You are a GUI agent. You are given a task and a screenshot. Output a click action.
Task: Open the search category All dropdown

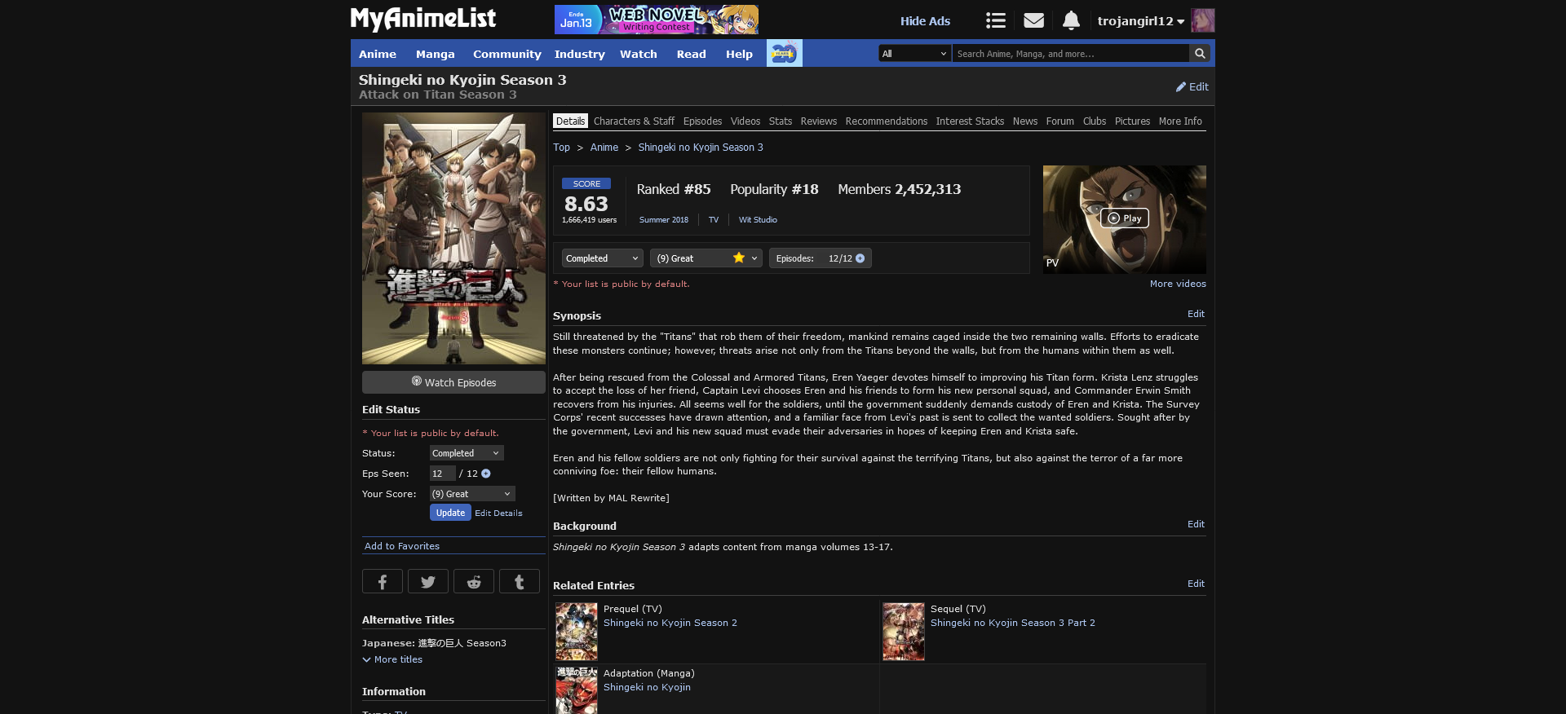914,54
